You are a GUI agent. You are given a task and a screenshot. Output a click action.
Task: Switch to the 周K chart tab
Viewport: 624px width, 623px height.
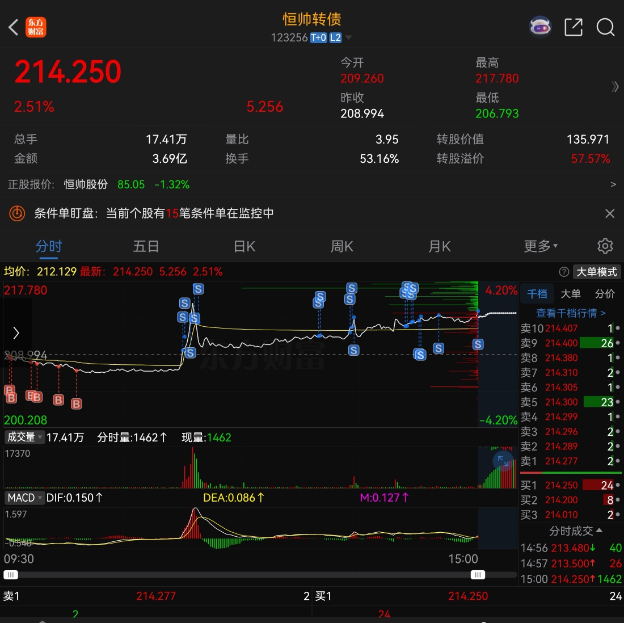[342, 246]
